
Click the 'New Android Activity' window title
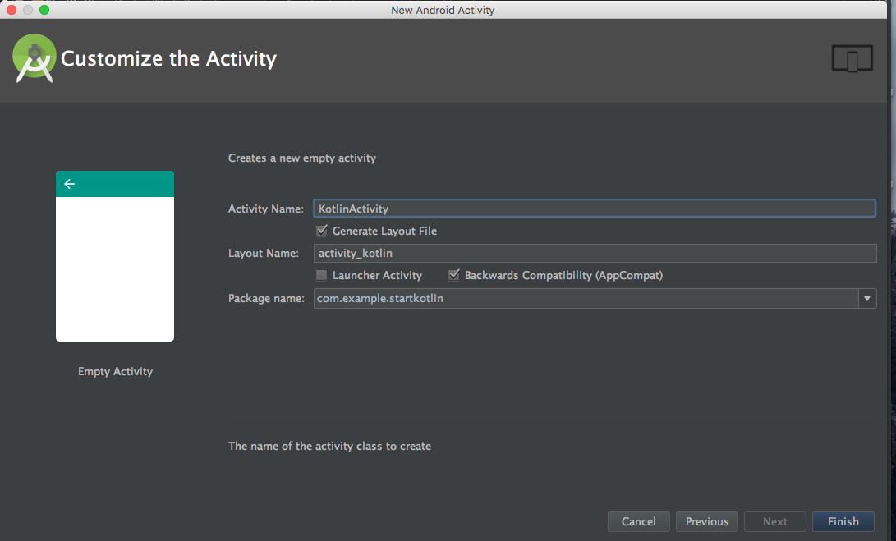(x=443, y=10)
